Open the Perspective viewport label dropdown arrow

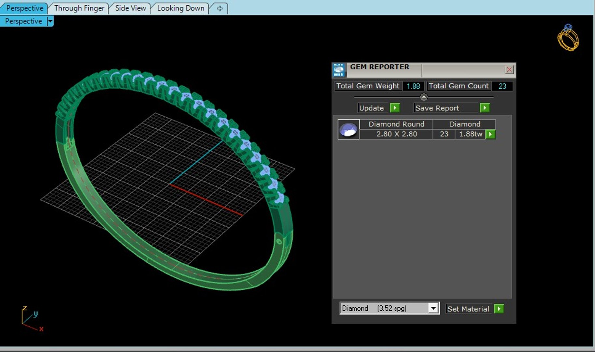50,21
